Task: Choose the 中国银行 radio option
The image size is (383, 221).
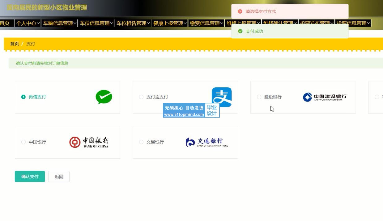Action: coord(23,142)
